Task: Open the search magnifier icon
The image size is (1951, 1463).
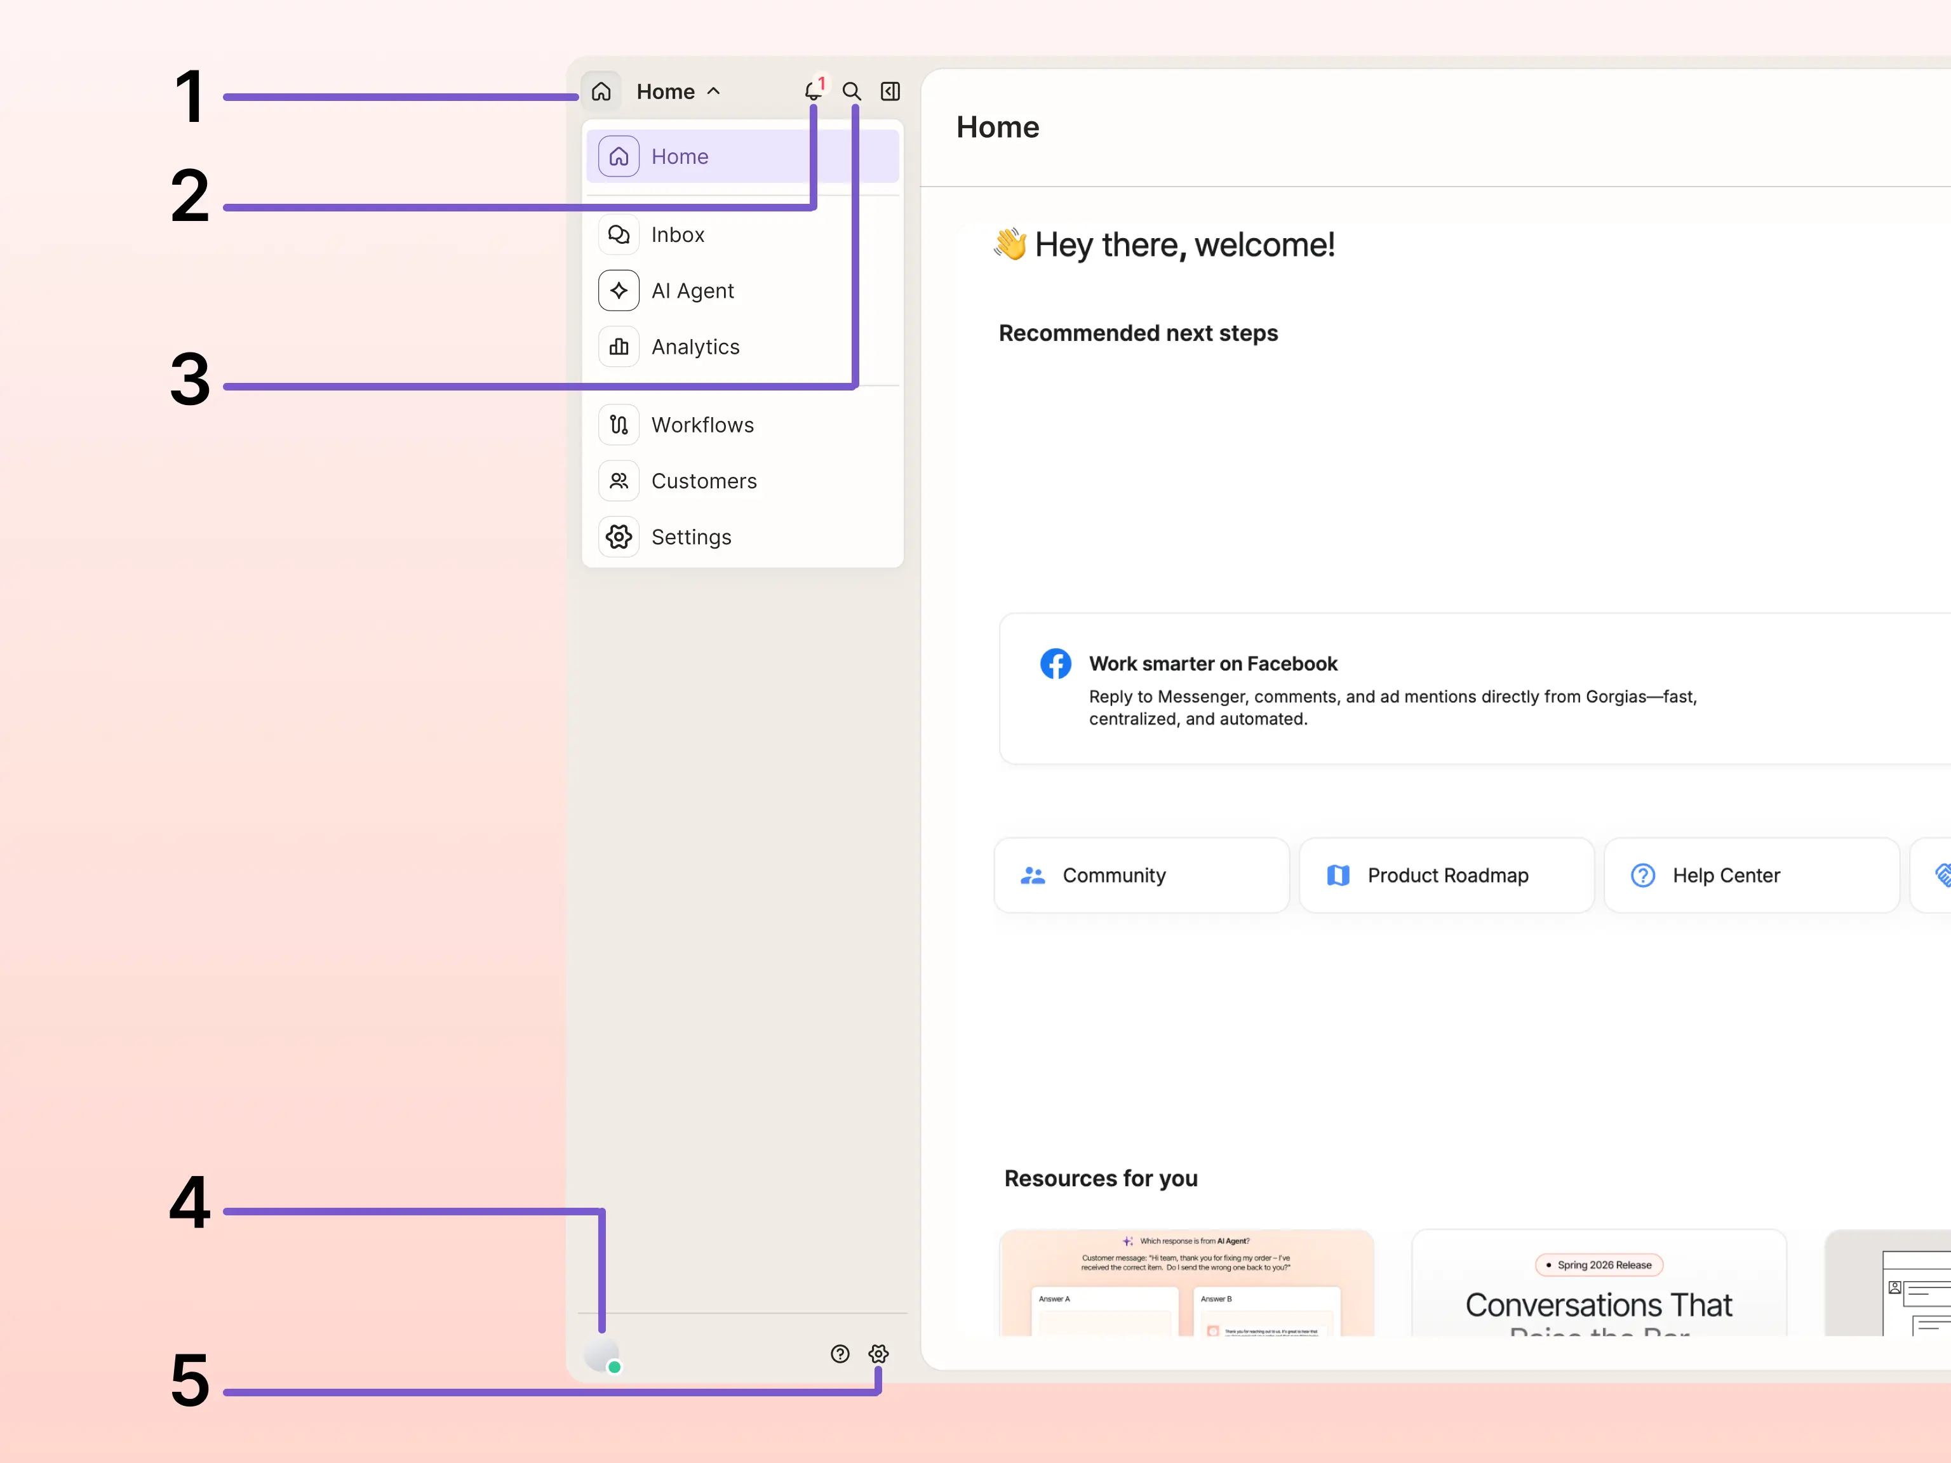Action: coord(851,91)
